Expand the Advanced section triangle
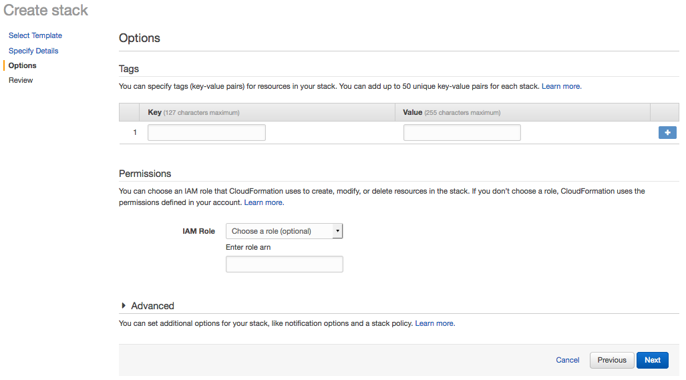 click(x=124, y=306)
